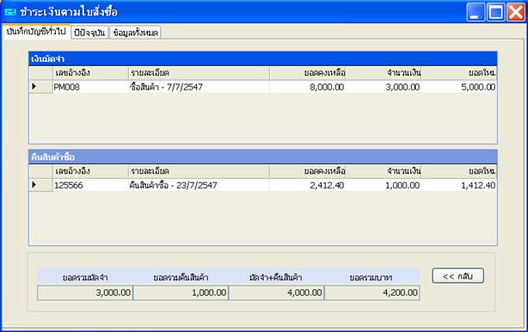Viewport: 528px width, 332px height.
Task: Click cell PM008 in deposit table
Action: pyautogui.click(x=90, y=87)
